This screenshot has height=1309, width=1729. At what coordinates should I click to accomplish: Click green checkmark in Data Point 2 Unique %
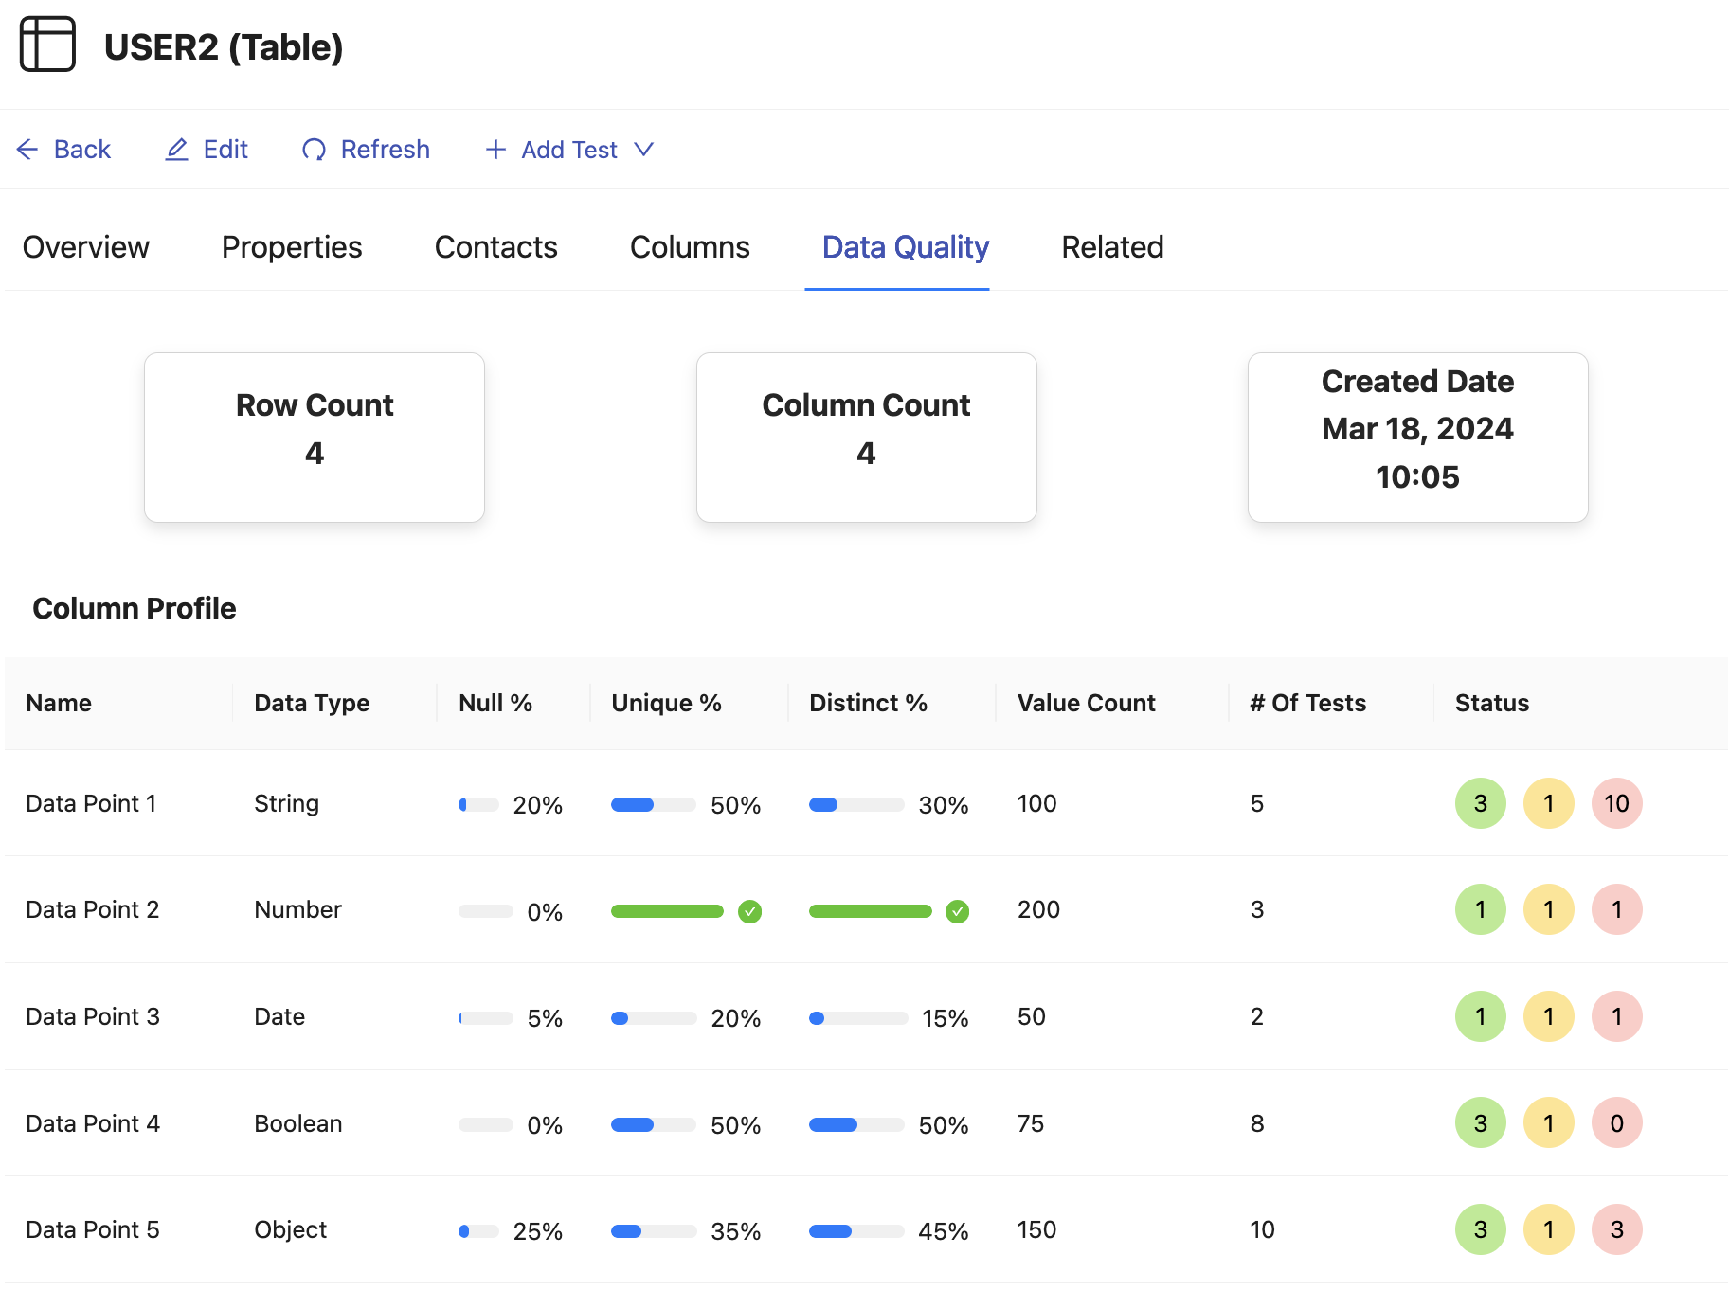click(x=749, y=911)
